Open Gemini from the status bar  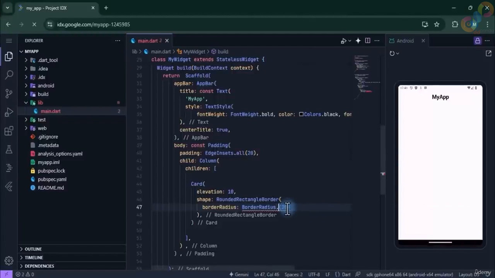point(239,275)
